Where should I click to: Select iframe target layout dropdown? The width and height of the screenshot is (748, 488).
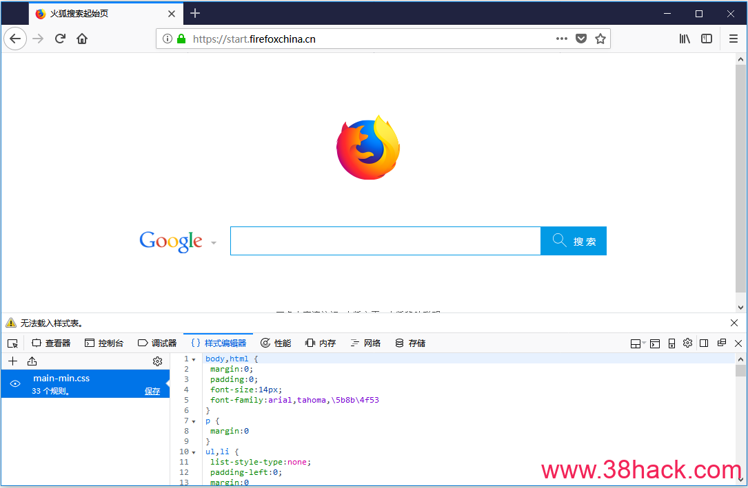[638, 343]
